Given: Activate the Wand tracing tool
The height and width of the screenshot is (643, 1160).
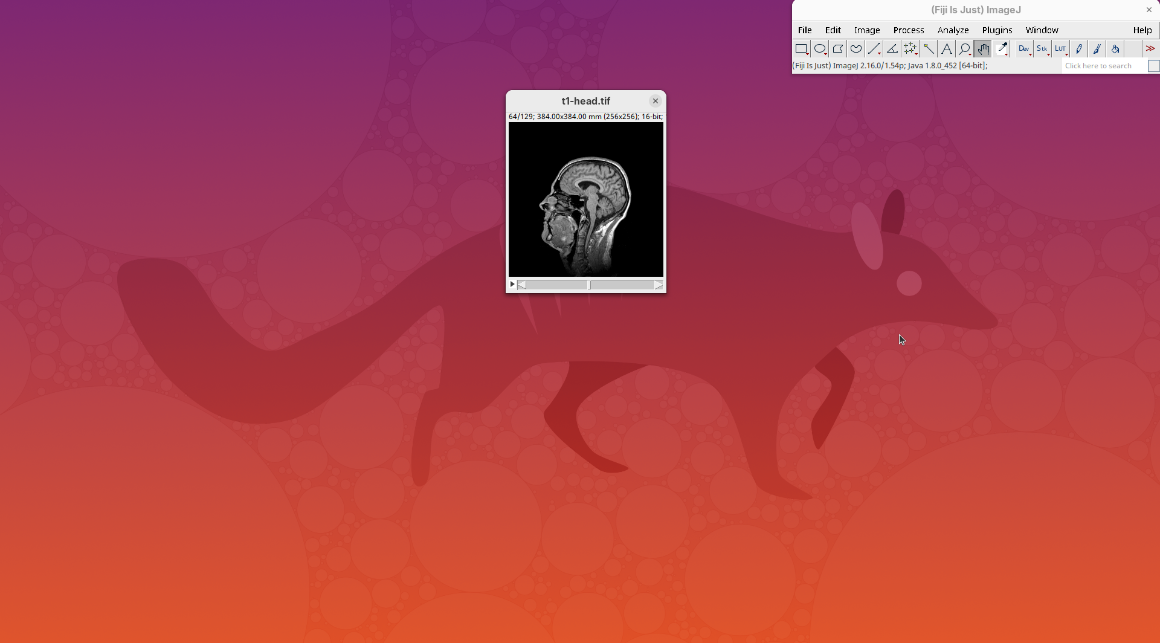Looking at the screenshot, I should click(929, 49).
